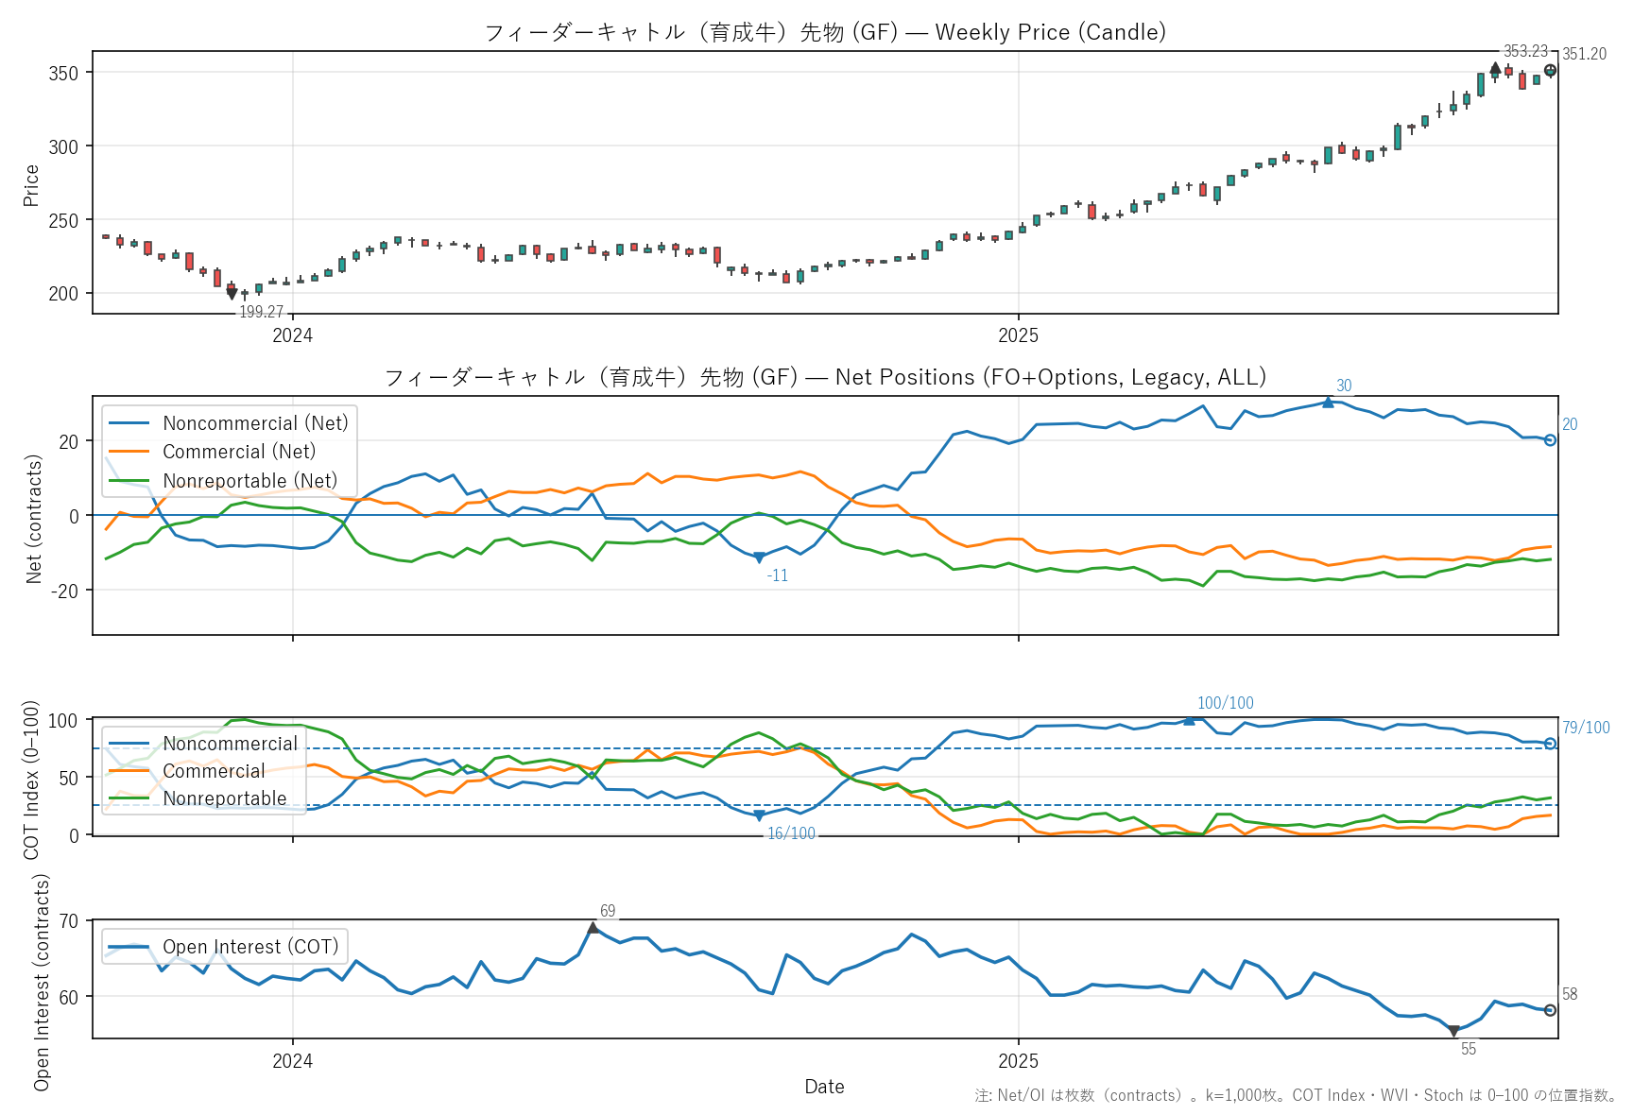Click the blue Open Interest (COT) legend swatch

129,947
